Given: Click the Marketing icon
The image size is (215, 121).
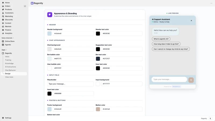Looking at the screenshot, I should point(3,16).
